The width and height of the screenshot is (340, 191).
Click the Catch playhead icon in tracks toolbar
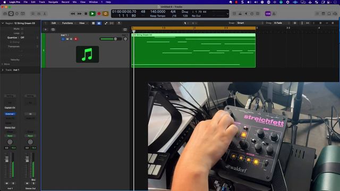click(x=119, y=23)
